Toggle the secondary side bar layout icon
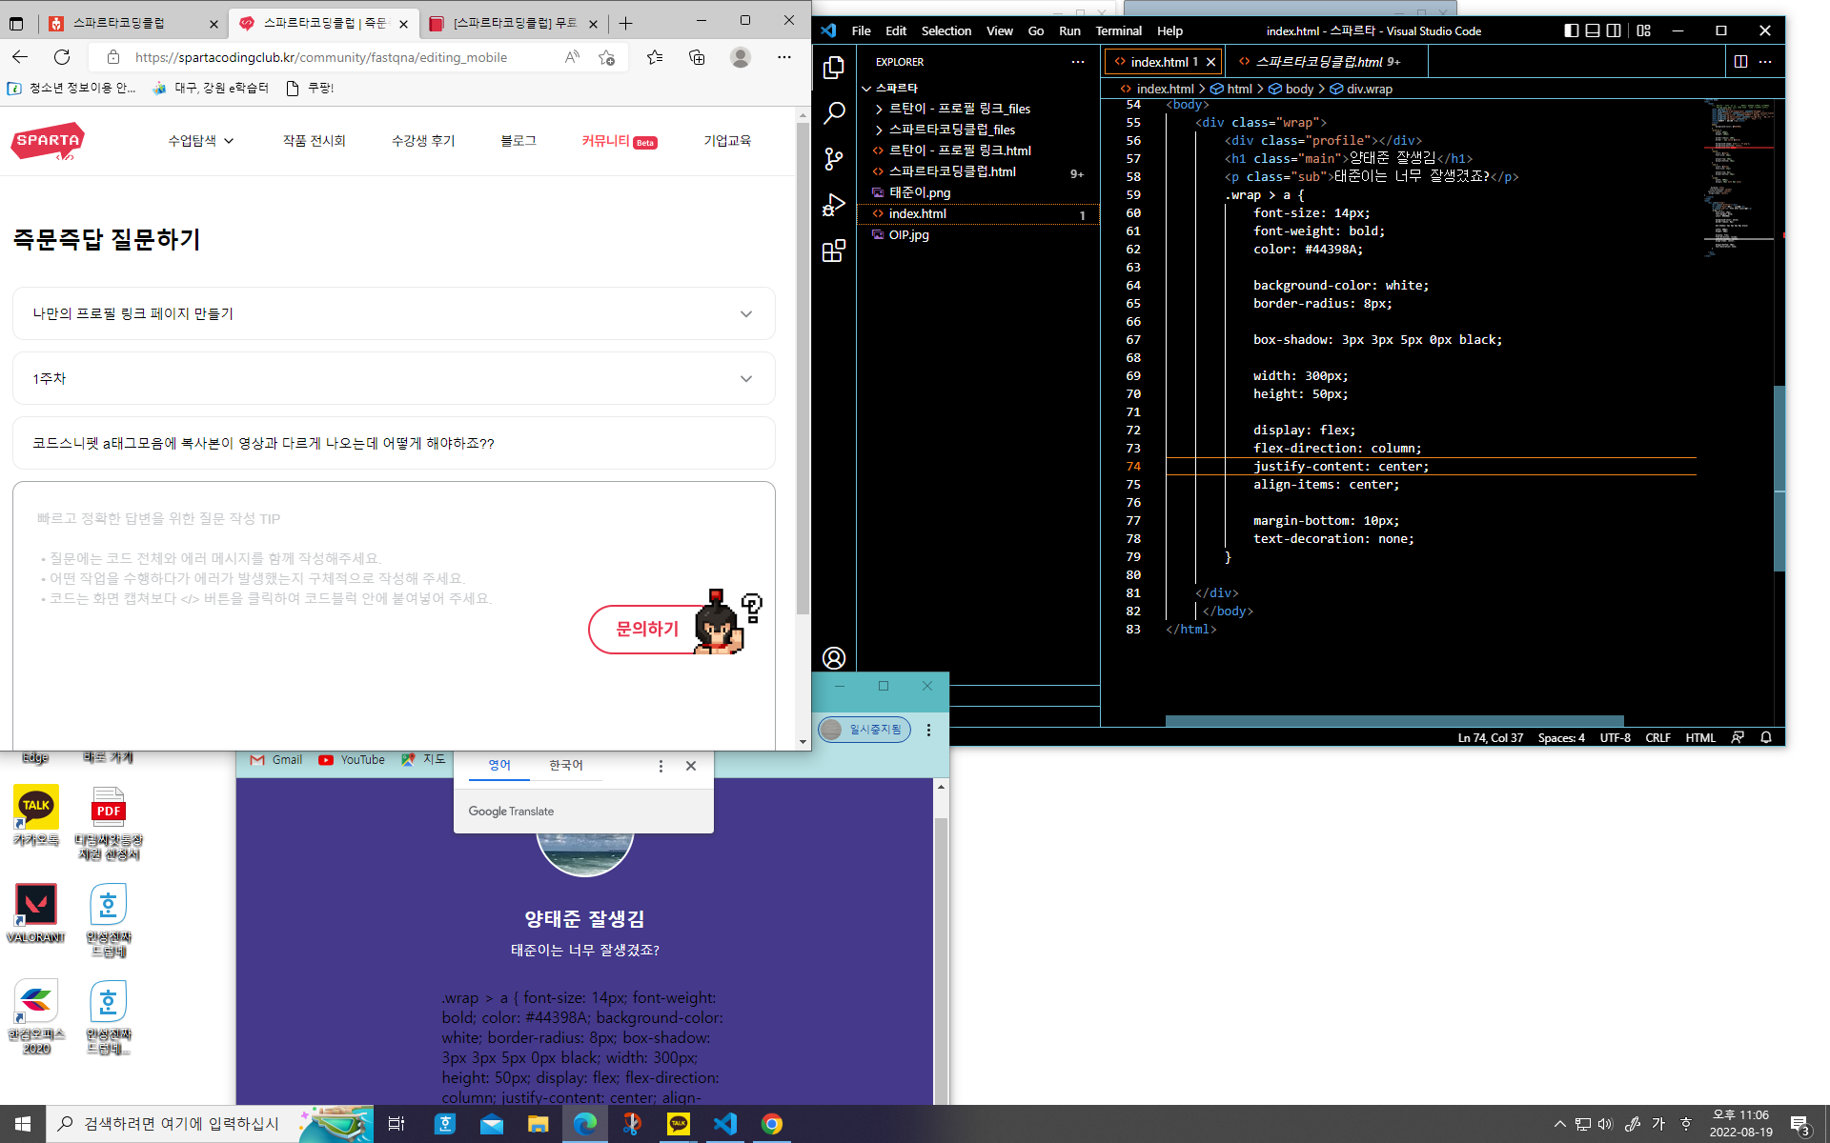 click(1614, 30)
